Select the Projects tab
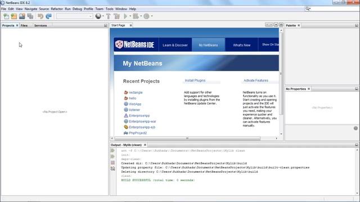The height and width of the screenshot is (202, 360). [x=8, y=26]
